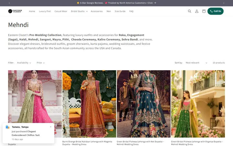The height and width of the screenshot is (146, 233).
Task: Open the shopping cart icon
Action: 204,11
